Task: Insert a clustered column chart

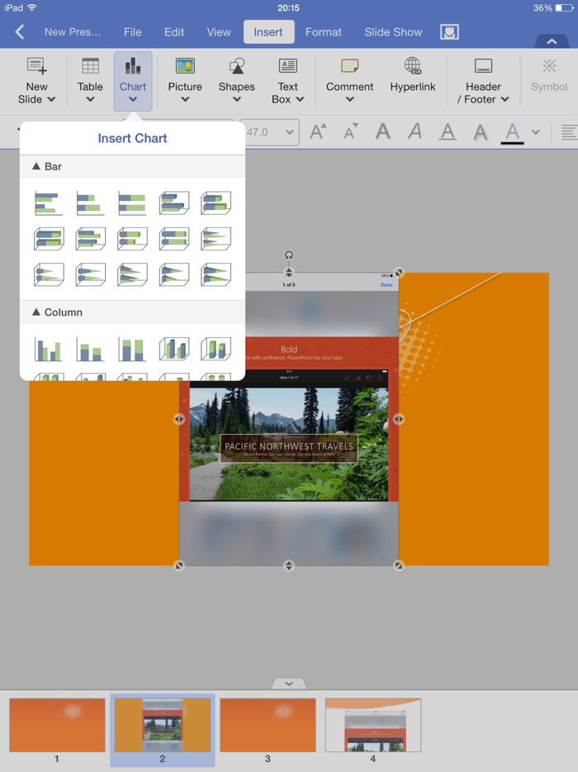Action: coord(48,349)
